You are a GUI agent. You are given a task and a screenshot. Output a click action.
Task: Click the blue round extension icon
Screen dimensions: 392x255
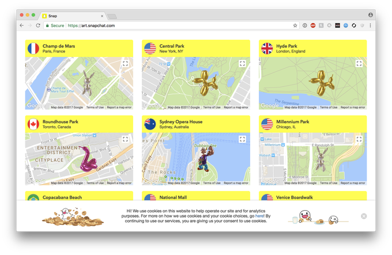click(x=345, y=25)
